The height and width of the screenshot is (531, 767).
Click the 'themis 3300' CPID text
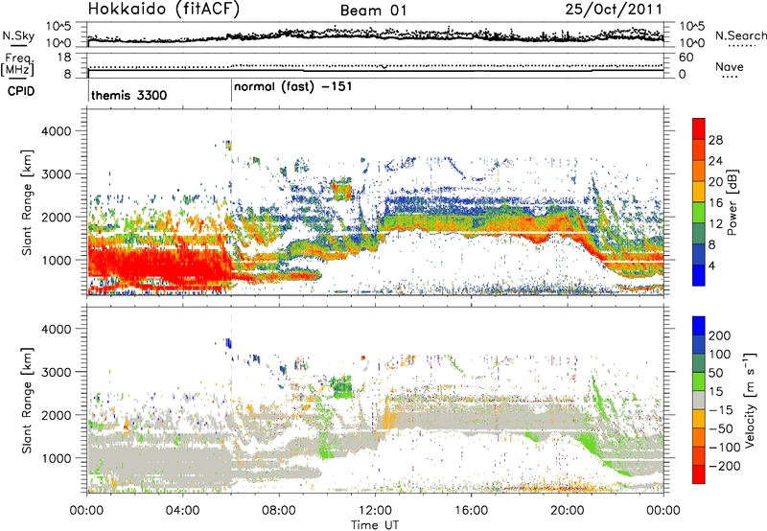click(129, 95)
